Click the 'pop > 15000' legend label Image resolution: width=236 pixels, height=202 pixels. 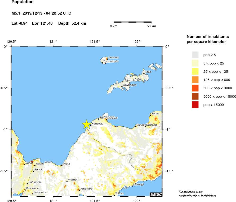pos(213,105)
